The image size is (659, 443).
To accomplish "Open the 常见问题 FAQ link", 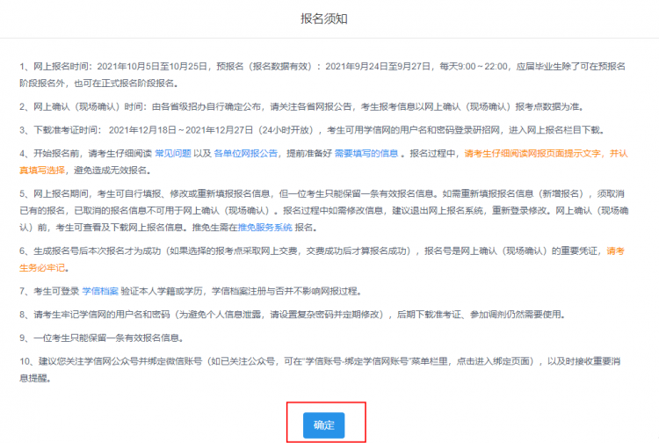I will [173, 154].
